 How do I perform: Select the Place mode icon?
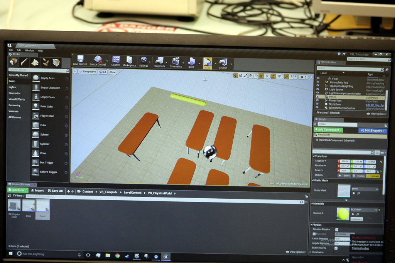pyautogui.click(x=14, y=62)
